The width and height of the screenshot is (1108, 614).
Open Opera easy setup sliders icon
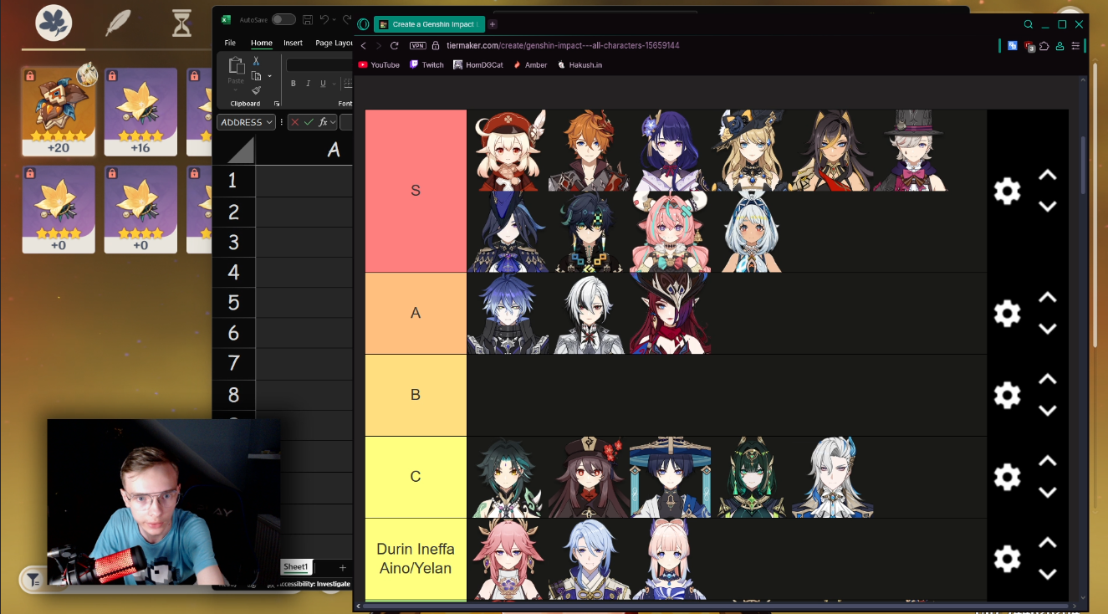tap(1076, 46)
